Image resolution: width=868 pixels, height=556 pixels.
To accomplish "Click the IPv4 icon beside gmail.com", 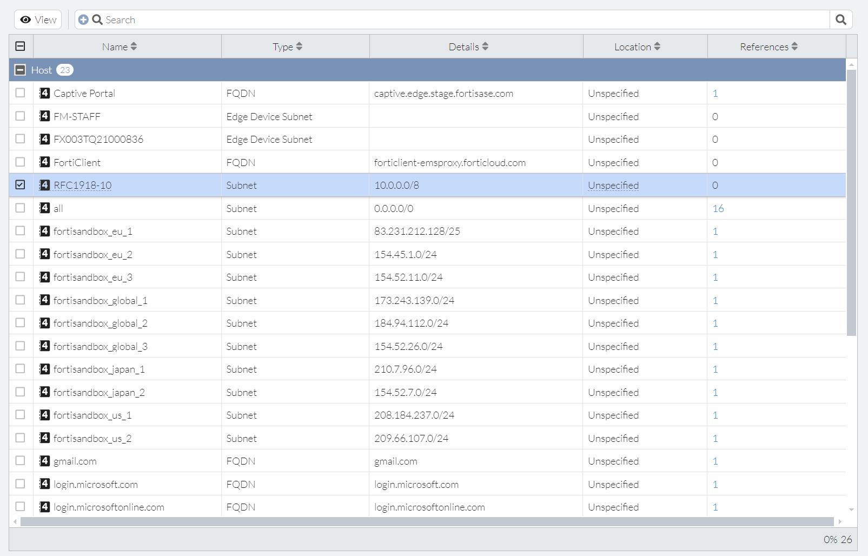I will point(44,461).
